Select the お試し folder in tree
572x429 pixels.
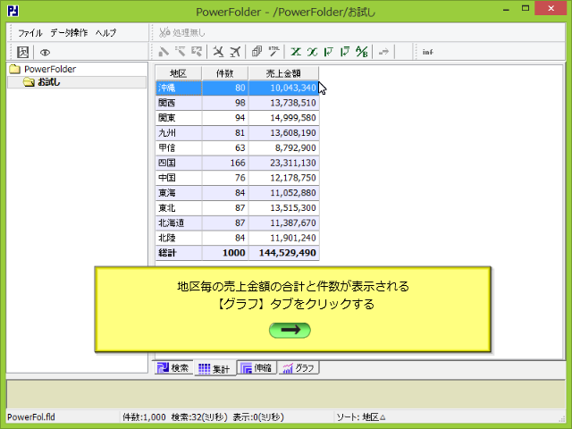click(x=42, y=82)
